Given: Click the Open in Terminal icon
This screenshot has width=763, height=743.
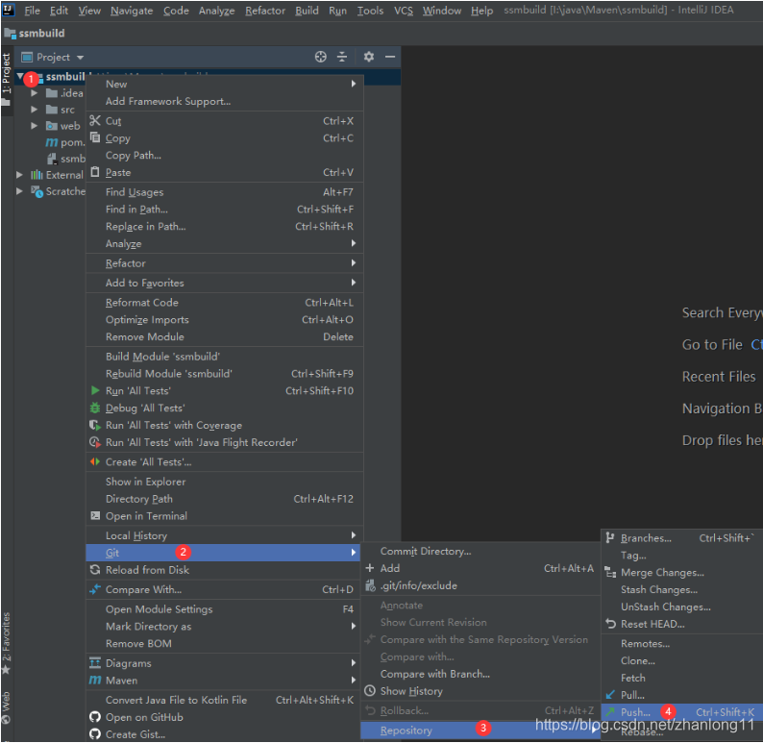Looking at the screenshot, I should pos(95,516).
